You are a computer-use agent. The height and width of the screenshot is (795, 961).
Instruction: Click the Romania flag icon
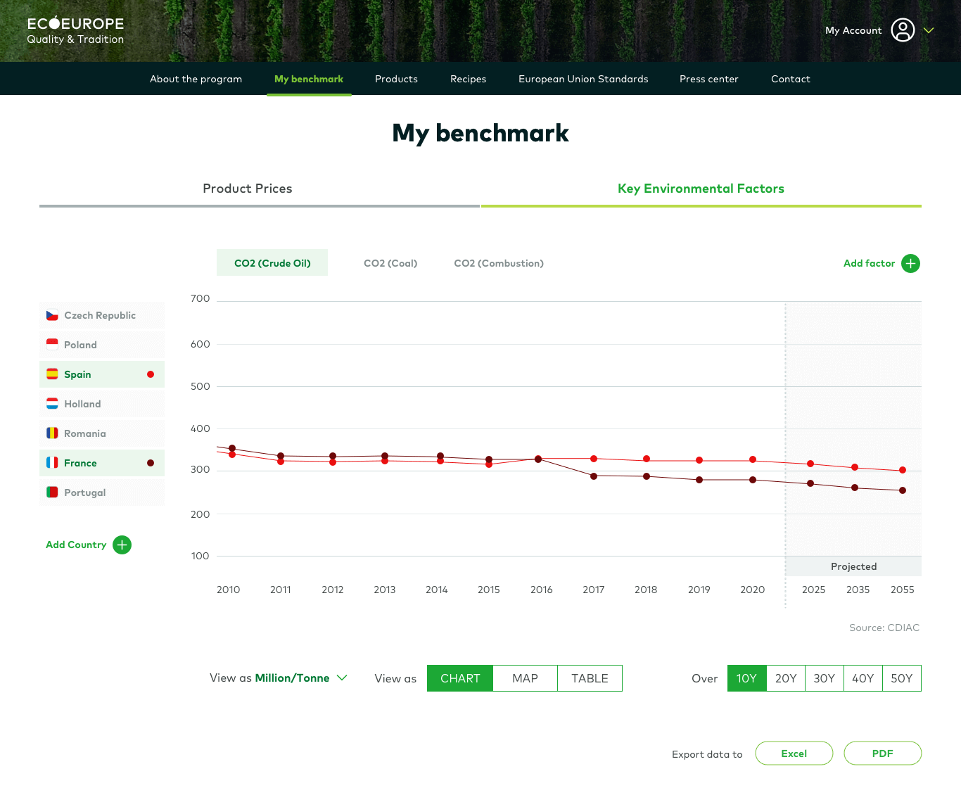pos(52,433)
